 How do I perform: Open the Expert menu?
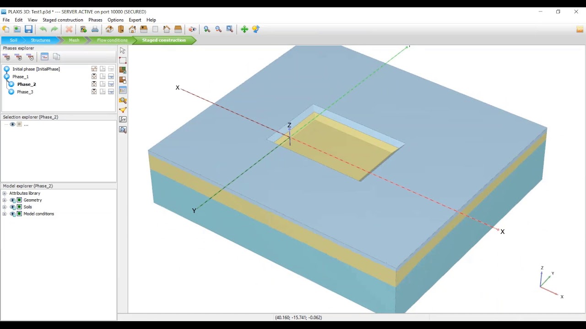point(135,20)
